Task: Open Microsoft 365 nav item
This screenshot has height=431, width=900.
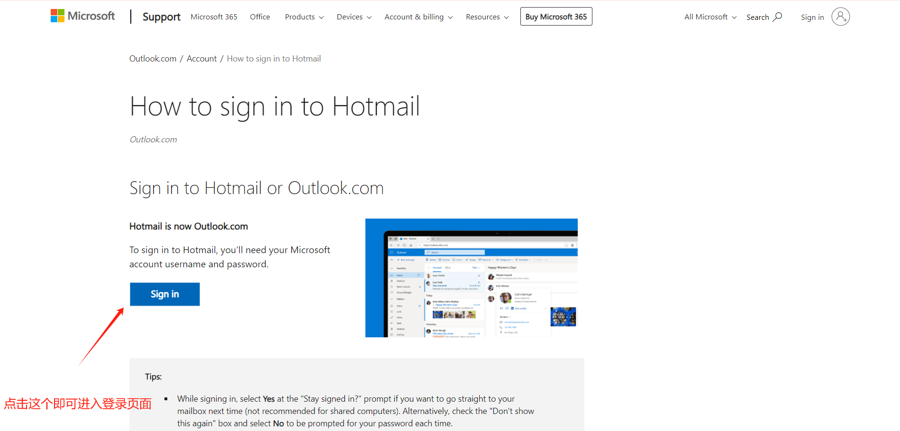Action: [x=214, y=17]
